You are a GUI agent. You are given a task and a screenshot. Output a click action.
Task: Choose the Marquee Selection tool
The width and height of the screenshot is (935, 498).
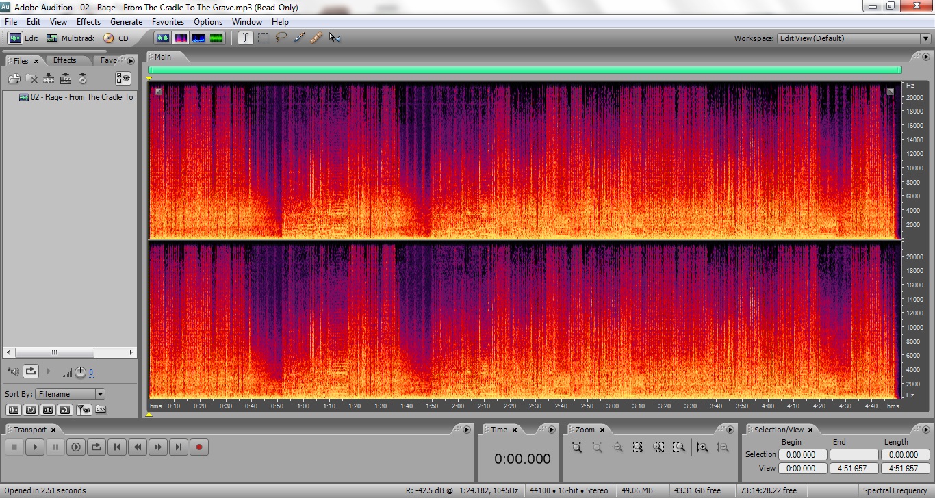coord(264,38)
